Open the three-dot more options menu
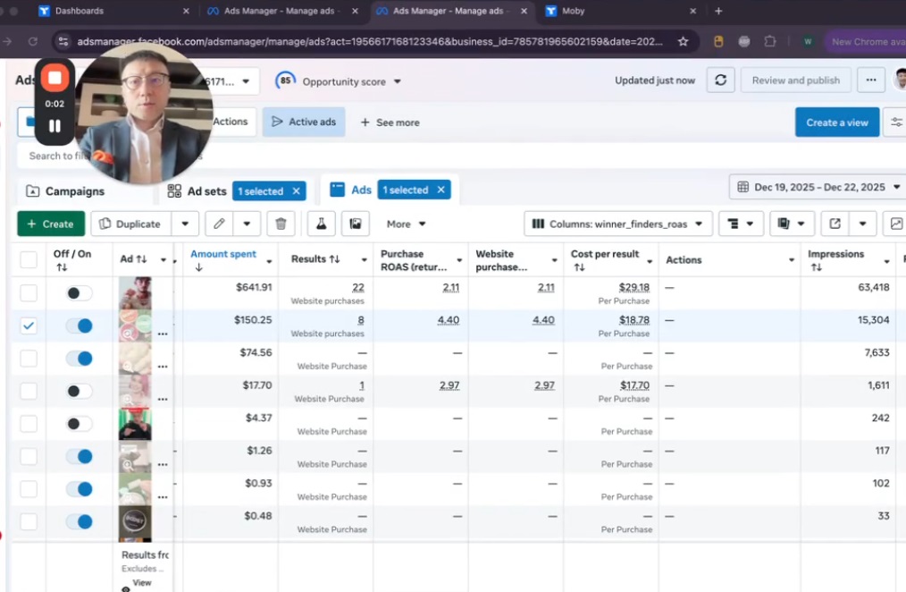This screenshot has height=592, width=906. pyautogui.click(x=870, y=80)
